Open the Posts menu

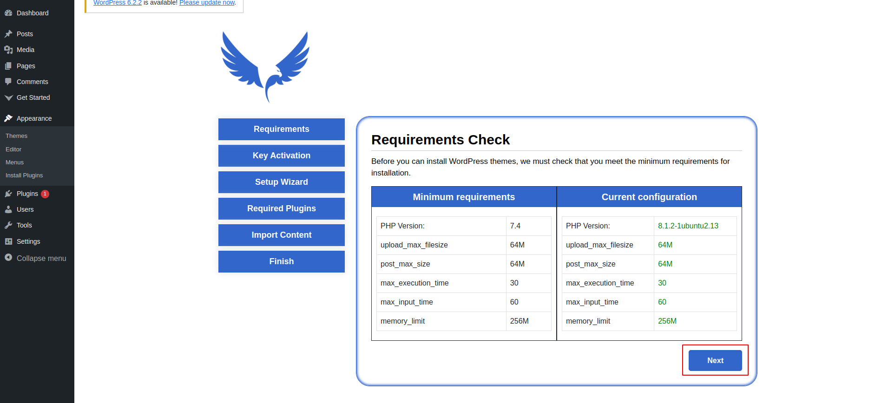click(25, 34)
